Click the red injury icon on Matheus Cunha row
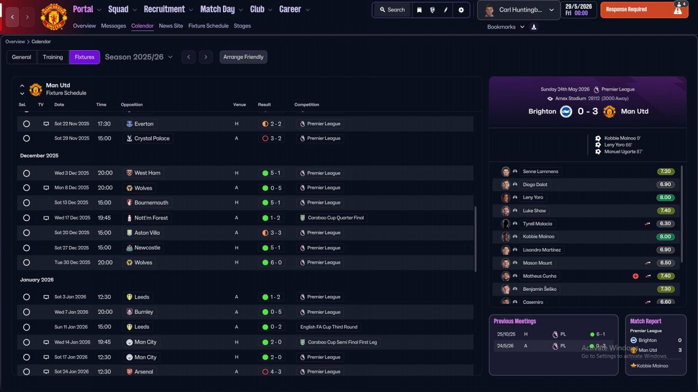The height and width of the screenshot is (392, 698). click(635, 276)
